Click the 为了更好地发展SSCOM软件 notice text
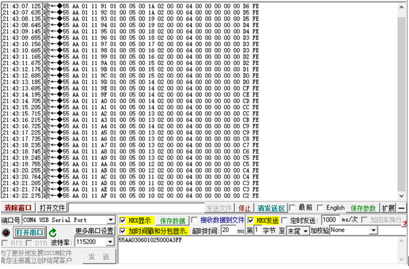 (36, 253)
